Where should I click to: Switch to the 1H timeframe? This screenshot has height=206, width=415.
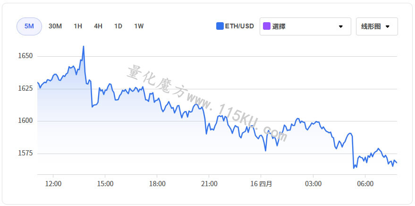[x=78, y=26]
